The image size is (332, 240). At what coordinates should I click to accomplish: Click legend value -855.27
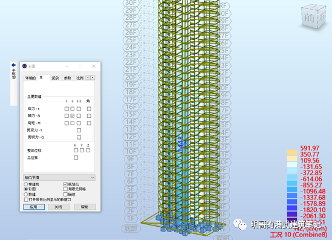point(311,185)
